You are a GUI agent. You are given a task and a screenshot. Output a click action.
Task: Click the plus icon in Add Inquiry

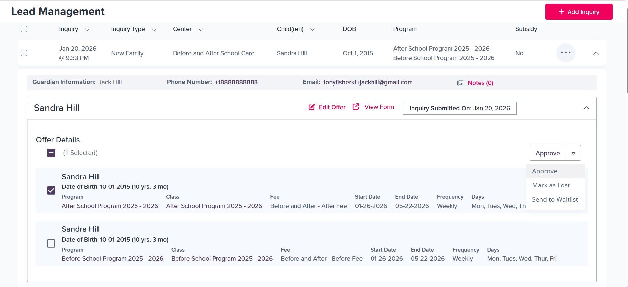pos(561,12)
